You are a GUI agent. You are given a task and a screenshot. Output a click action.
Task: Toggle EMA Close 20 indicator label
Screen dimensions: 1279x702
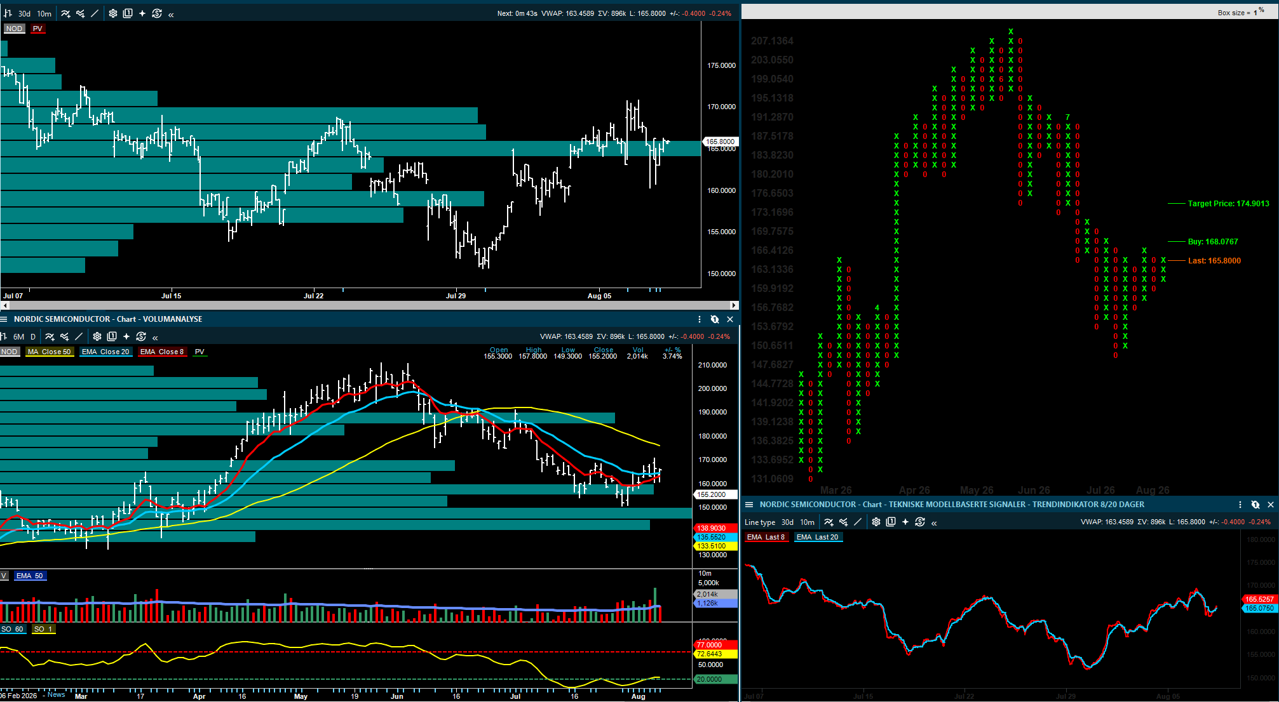[x=105, y=352]
